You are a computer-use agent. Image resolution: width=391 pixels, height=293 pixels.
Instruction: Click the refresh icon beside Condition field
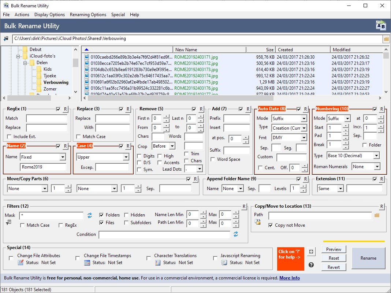(236, 234)
